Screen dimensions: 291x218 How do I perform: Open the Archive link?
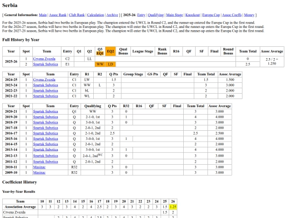[x=112, y=15]
